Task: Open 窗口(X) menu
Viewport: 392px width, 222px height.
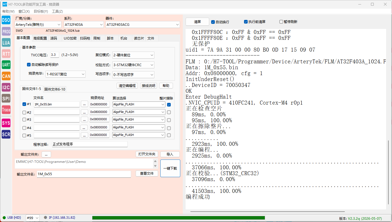Action: click(x=24, y=11)
